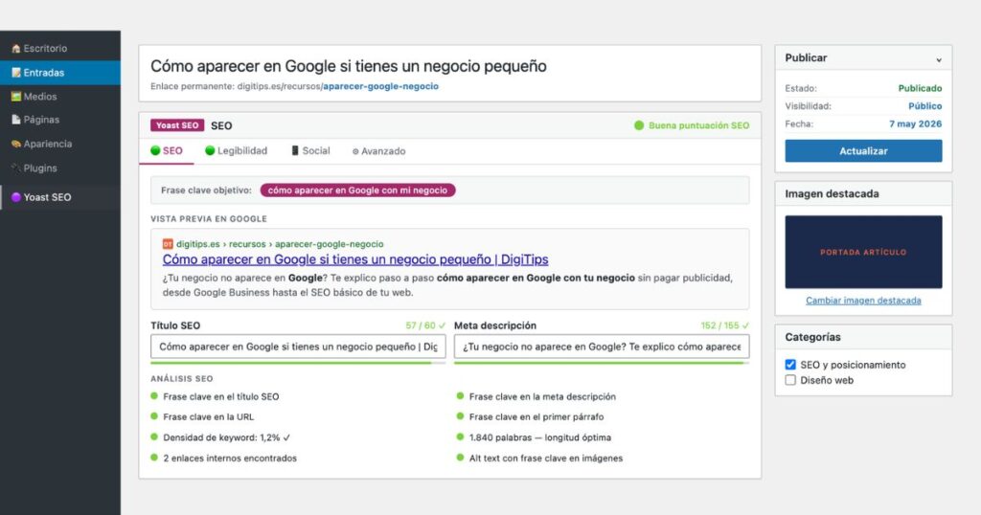Uncheck SEO y posicionamiento category
This screenshot has height=515, width=981.
pos(790,365)
